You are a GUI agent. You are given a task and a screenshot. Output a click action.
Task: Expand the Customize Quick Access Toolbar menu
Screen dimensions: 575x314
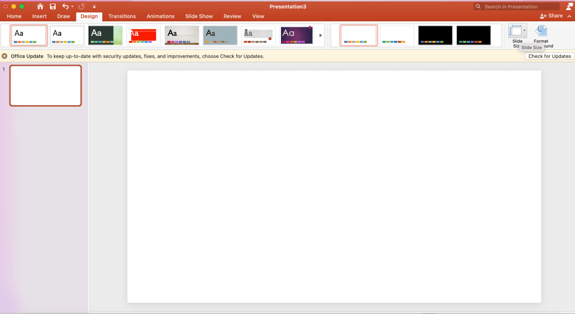tap(94, 7)
